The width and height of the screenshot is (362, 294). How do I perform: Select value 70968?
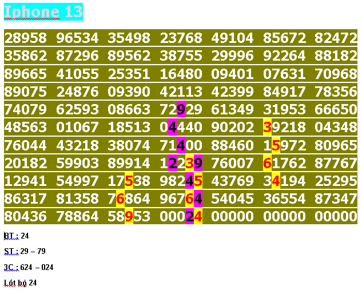336,74
